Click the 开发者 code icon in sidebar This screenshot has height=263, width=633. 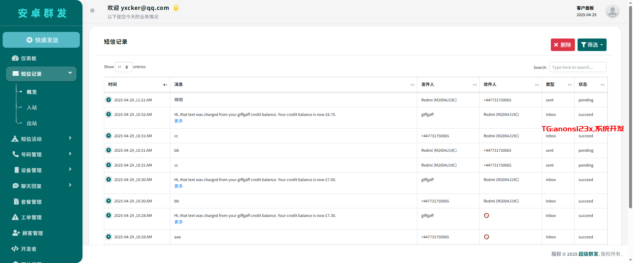15,249
